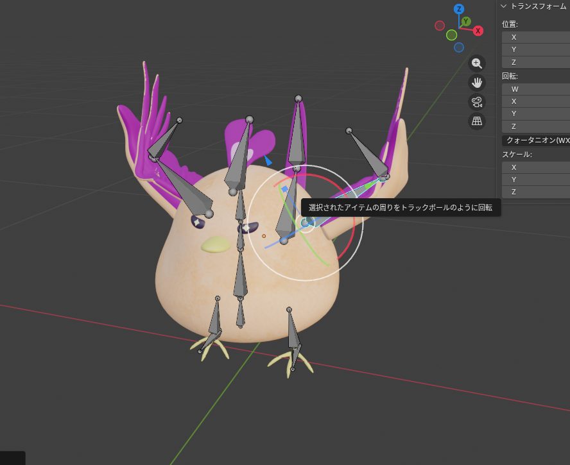
Task: Switch perspective/orthographic with the grid icon
Action: pos(477,121)
